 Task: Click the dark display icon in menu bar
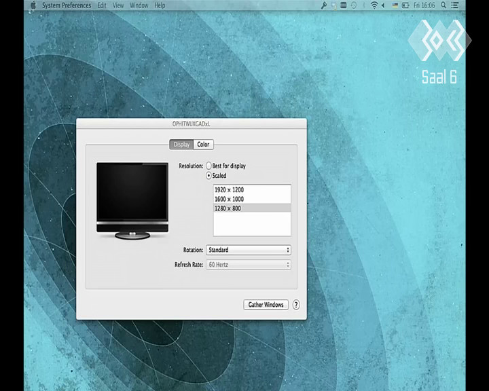coord(344,5)
